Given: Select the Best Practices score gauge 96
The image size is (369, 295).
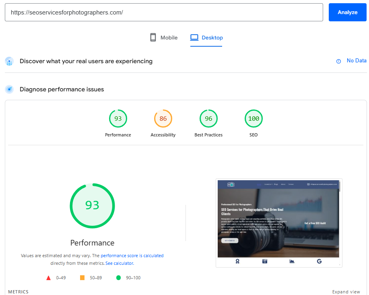Looking at the screenshot, I should click(208, 119).
